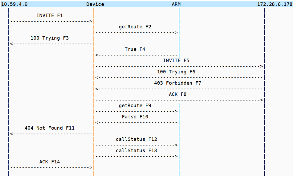This screenshot has height=176, width=293.
Task: Click the dashed arrow below INVITE F5
Action: tap(179, 66)
